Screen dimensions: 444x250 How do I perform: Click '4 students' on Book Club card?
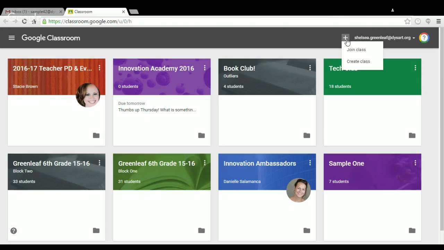pos(233,86)
